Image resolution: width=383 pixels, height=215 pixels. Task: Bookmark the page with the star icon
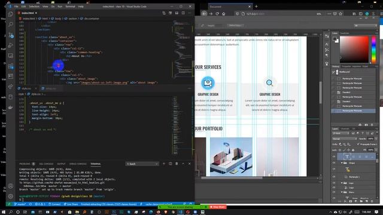(x=341, y=14)
